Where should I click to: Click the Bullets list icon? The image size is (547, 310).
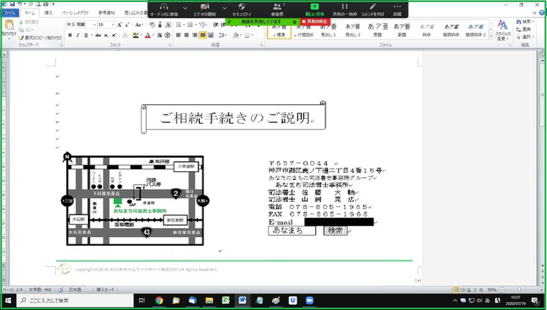179,25
